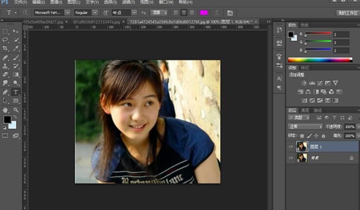
Task: Open anti-aliasing method dropdown
Action: coord(159,13)
